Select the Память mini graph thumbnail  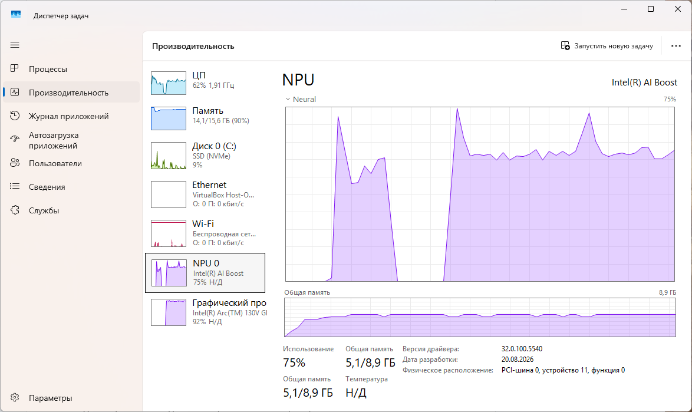[169, 118]
